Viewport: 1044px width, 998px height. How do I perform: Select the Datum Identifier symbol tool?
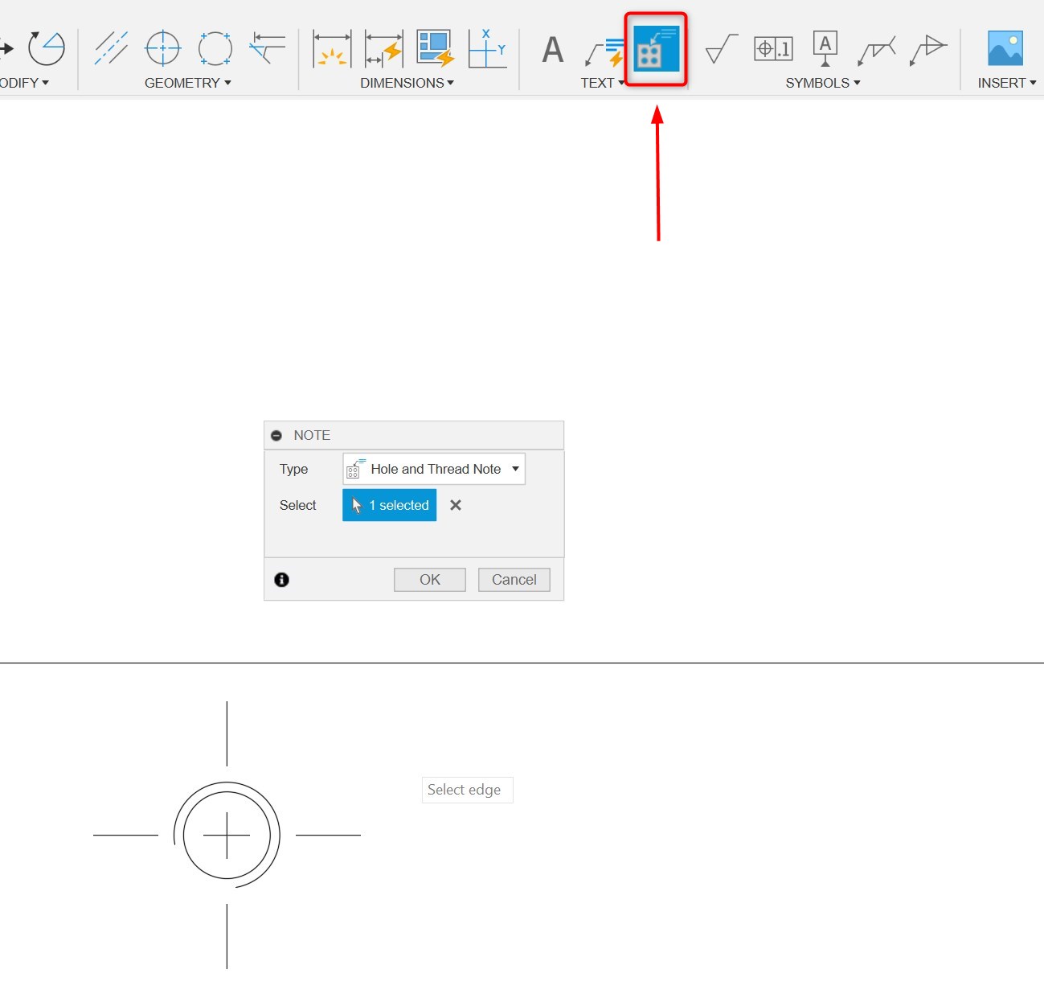[825, 48]
